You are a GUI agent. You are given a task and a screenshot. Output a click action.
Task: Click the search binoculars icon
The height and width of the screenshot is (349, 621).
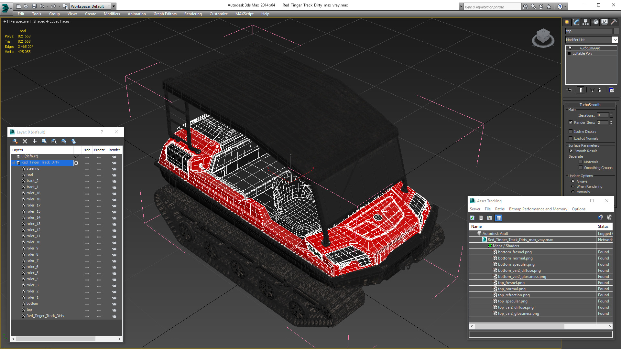[526, 6]
